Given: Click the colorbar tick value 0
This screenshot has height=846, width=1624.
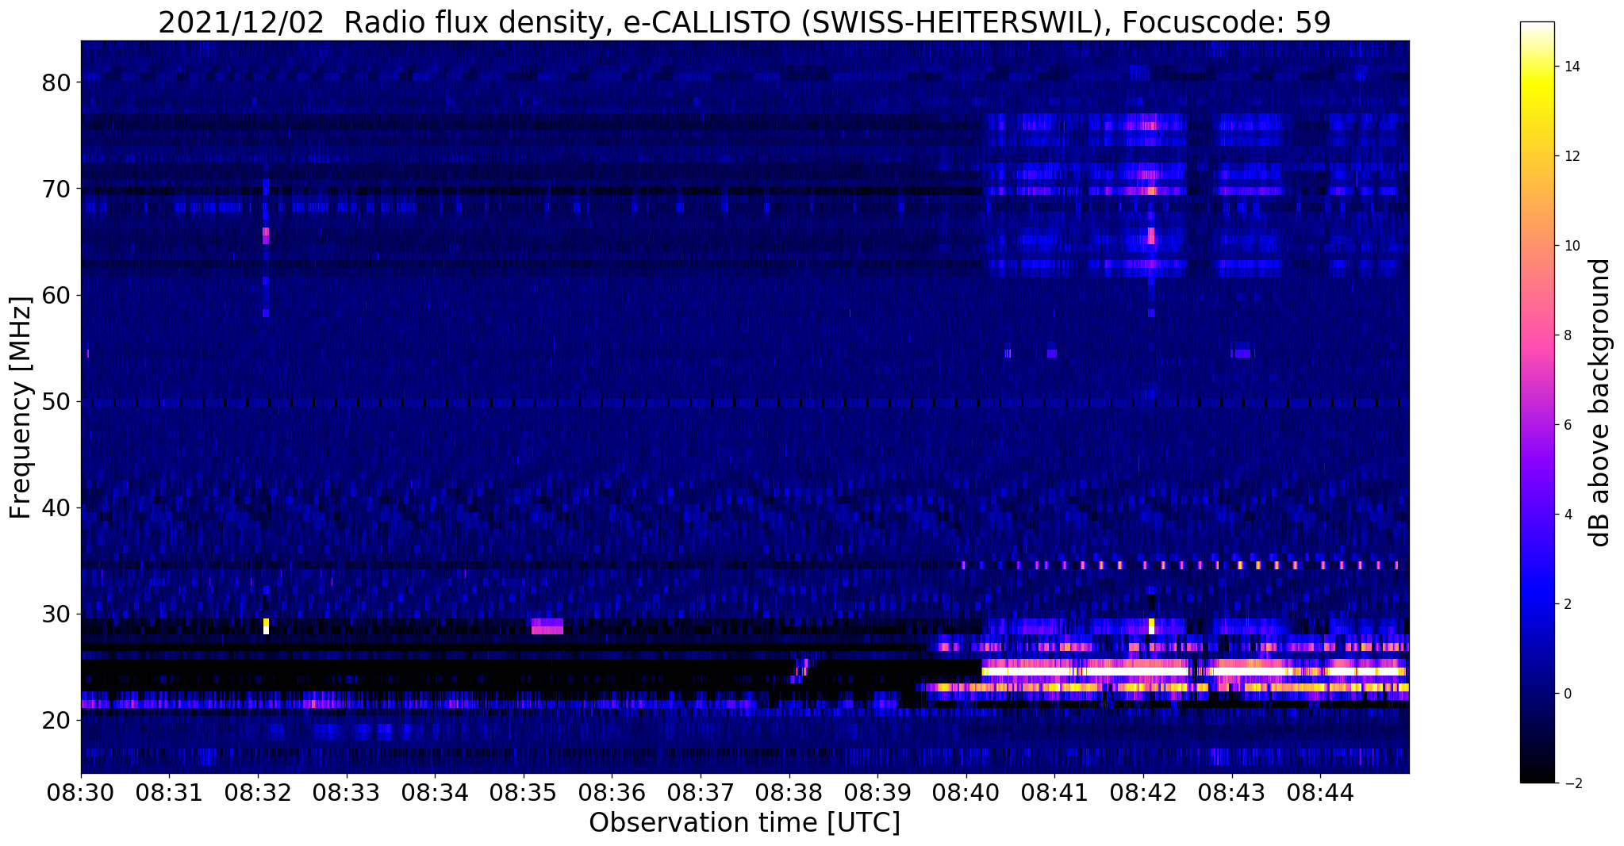Looking at the screenshot, I should (1567, 694).
